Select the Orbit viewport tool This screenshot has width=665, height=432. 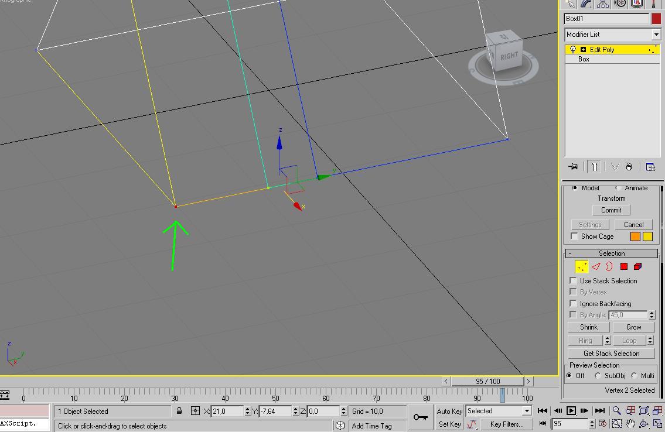pos(644,424)
